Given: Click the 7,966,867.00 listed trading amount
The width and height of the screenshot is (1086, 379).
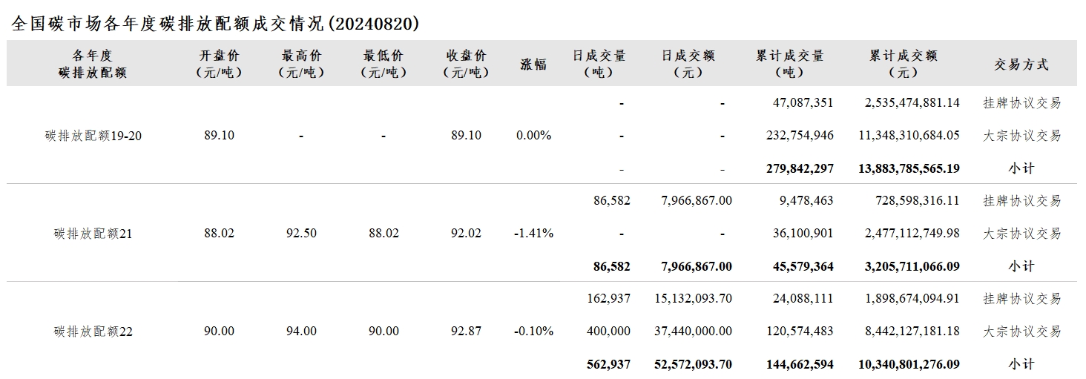Looking at the screenshot, I should [696, 201].
